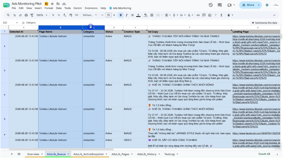Open the comments panel icon
Screen dimensions: 283x158
220,5
